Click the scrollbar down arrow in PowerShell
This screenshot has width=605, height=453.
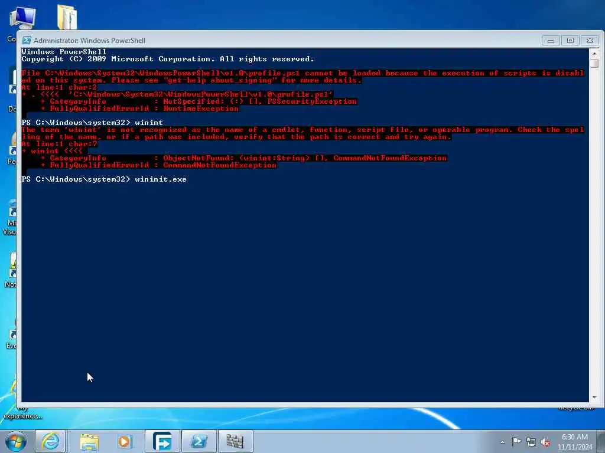(x=594, y=397)
